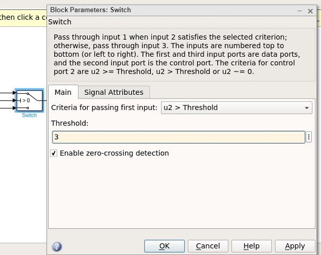321x255 pixels.
Task: Click the Threshold label
Action: (69, 123)
